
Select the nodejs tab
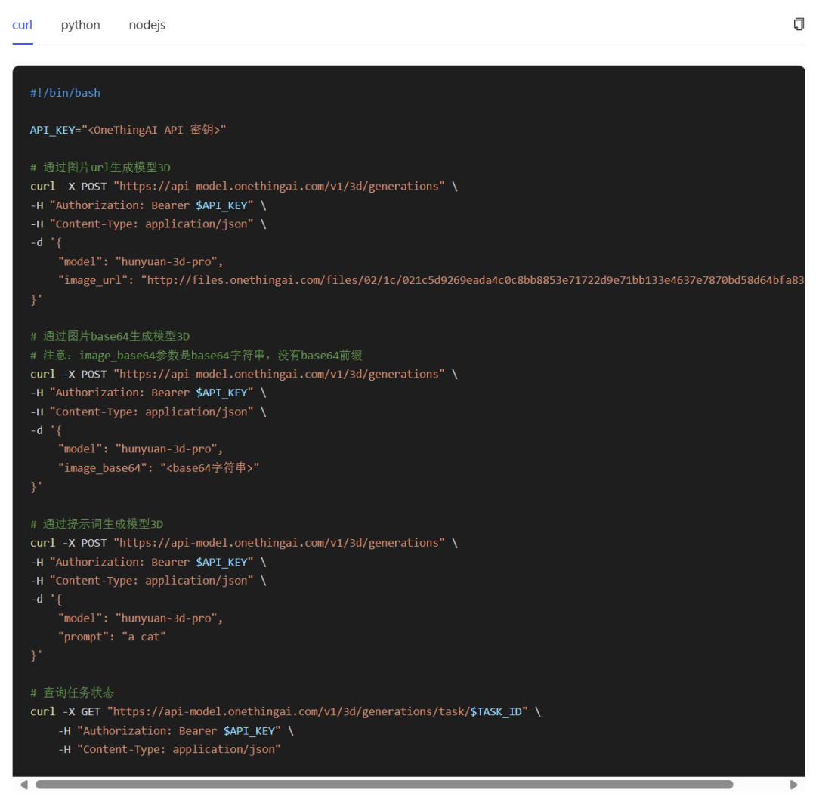click(147, 25)
